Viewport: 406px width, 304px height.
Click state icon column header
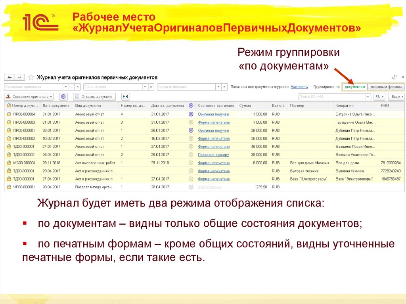click(x=191, y=105)
